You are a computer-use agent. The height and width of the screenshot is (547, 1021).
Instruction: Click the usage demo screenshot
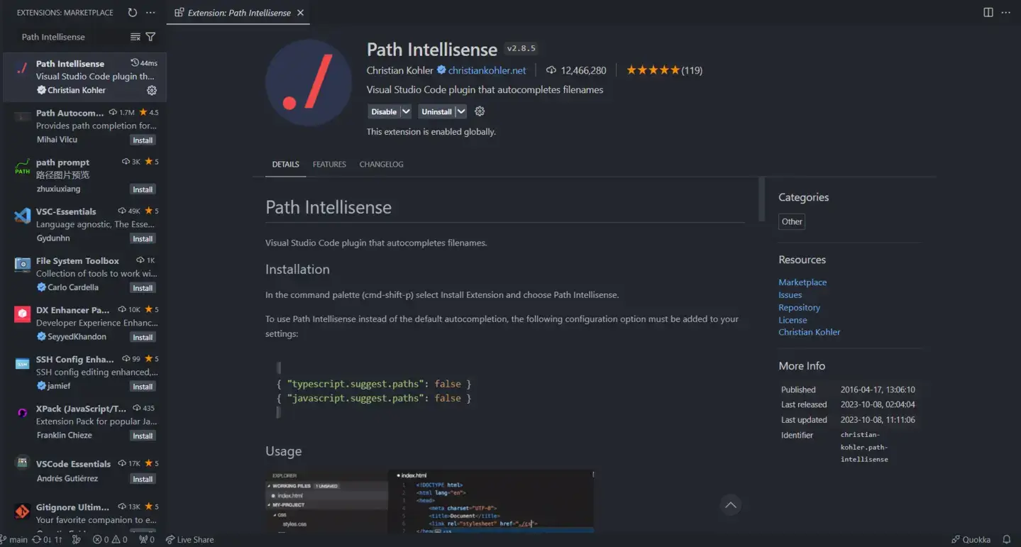pos(430,501)
